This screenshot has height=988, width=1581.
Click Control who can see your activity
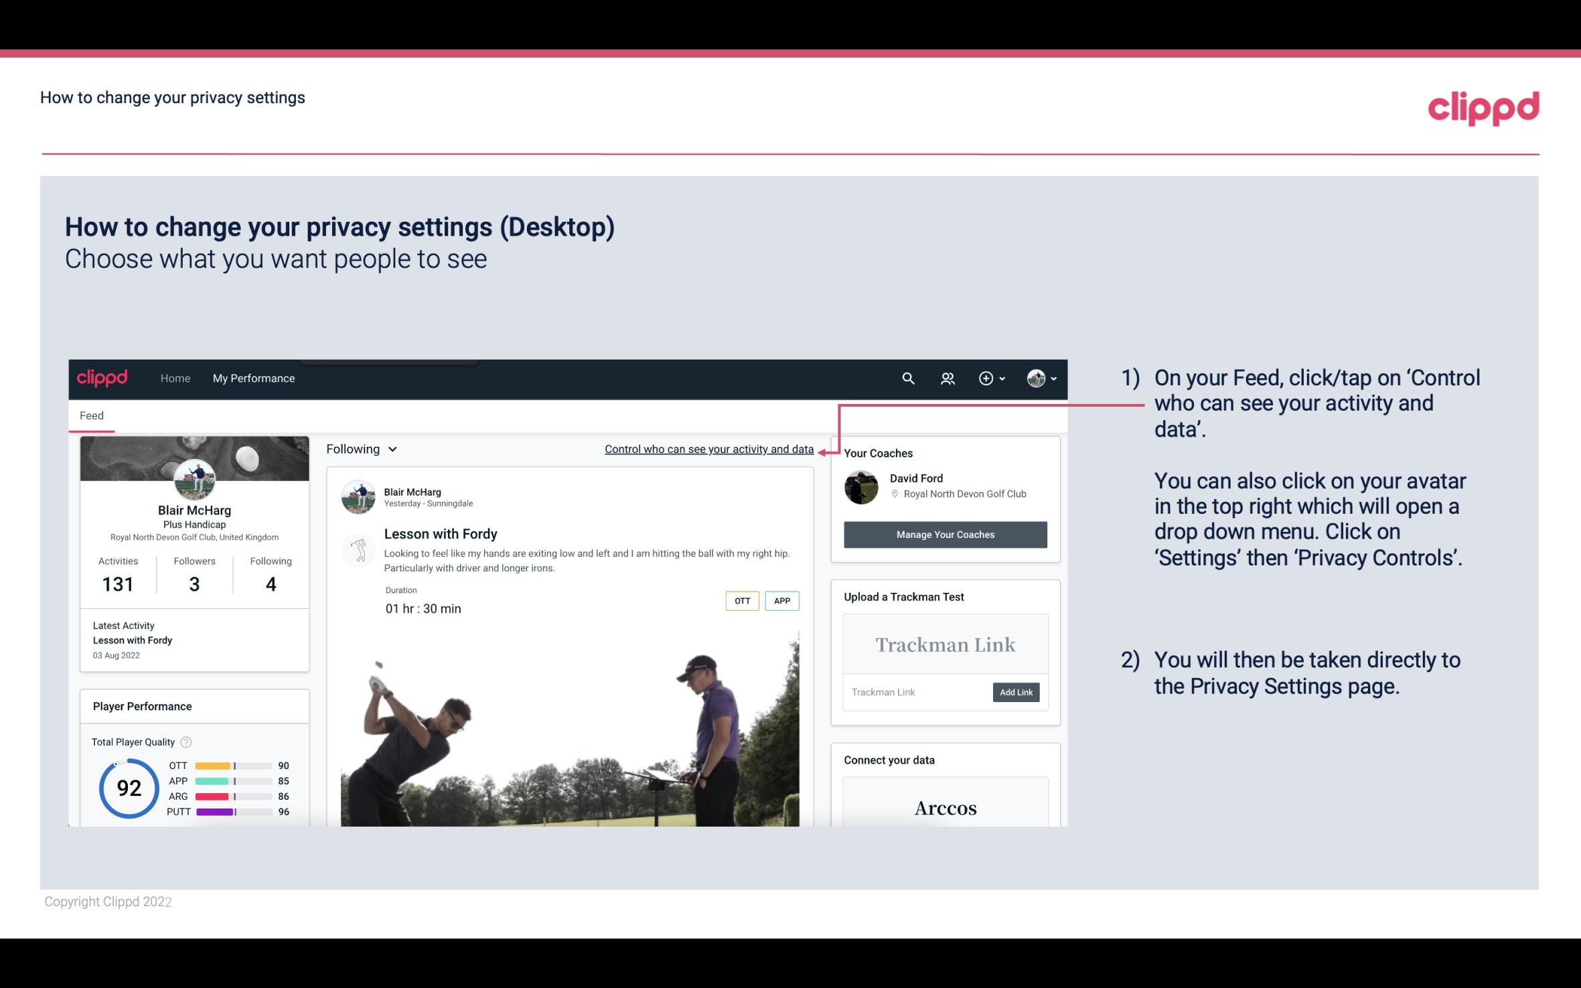tap(708, 449)
